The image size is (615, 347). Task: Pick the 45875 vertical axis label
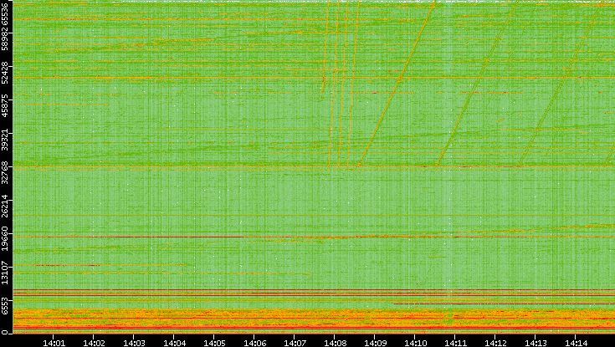click(x=4, y=105)
